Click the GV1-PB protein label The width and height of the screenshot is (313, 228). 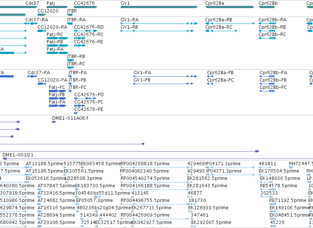point(142,80)
